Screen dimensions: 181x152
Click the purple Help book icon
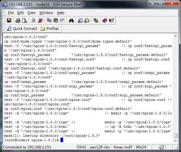coord(105,21)
